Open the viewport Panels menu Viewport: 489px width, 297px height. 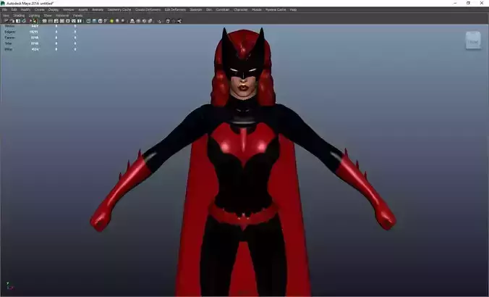click(x=77, y=15)
